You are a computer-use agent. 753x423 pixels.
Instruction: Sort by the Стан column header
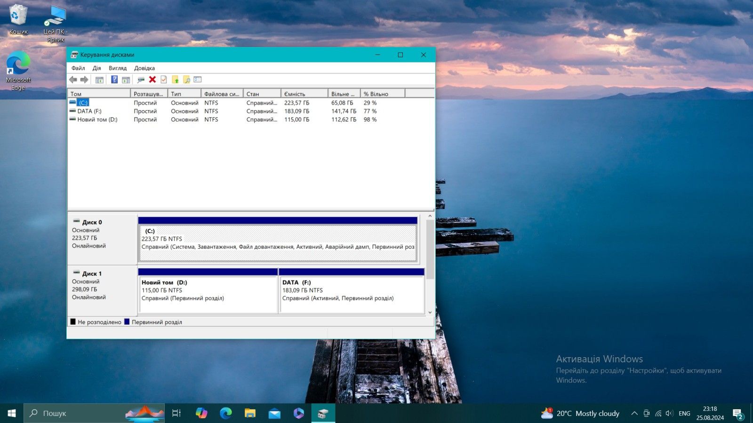[x=262, y=94]
